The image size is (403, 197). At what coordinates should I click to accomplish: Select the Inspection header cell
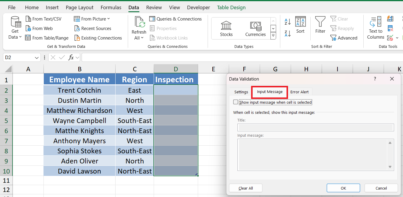point(176,80)
